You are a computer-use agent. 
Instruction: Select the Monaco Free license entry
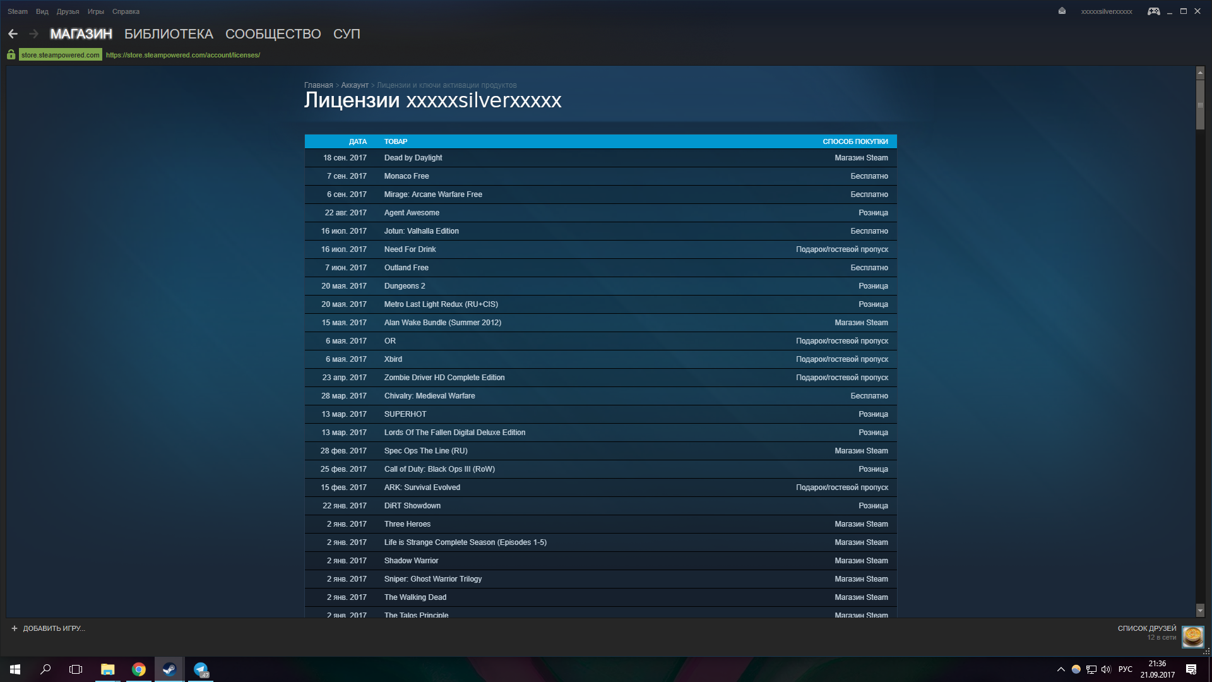point(600,176)
